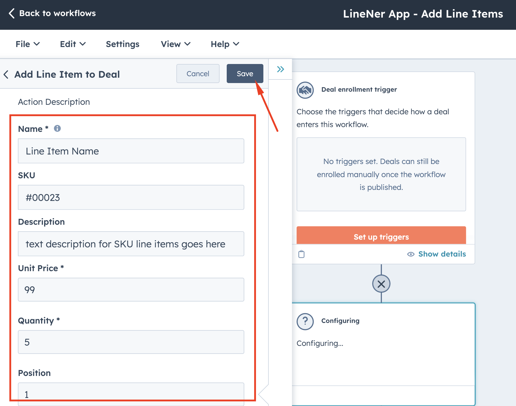Click the Name input field
The image size is (516, 406).
pyautogui.click(x=131, y=151)
